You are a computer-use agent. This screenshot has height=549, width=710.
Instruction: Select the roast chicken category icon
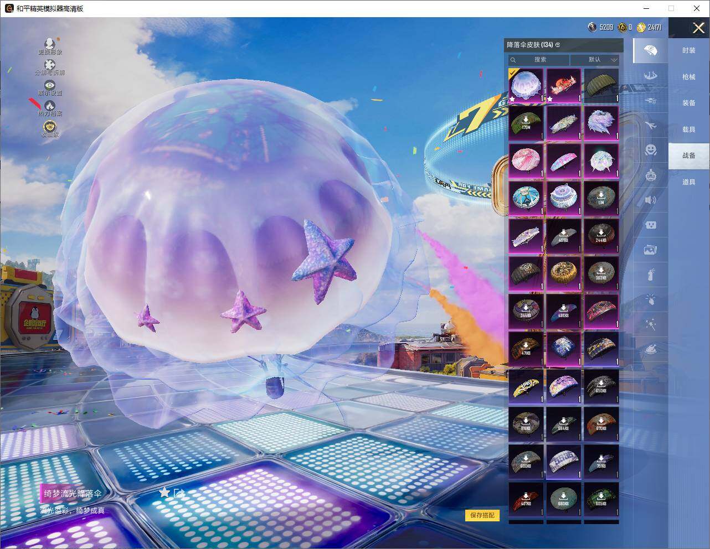tap(650, 349)
